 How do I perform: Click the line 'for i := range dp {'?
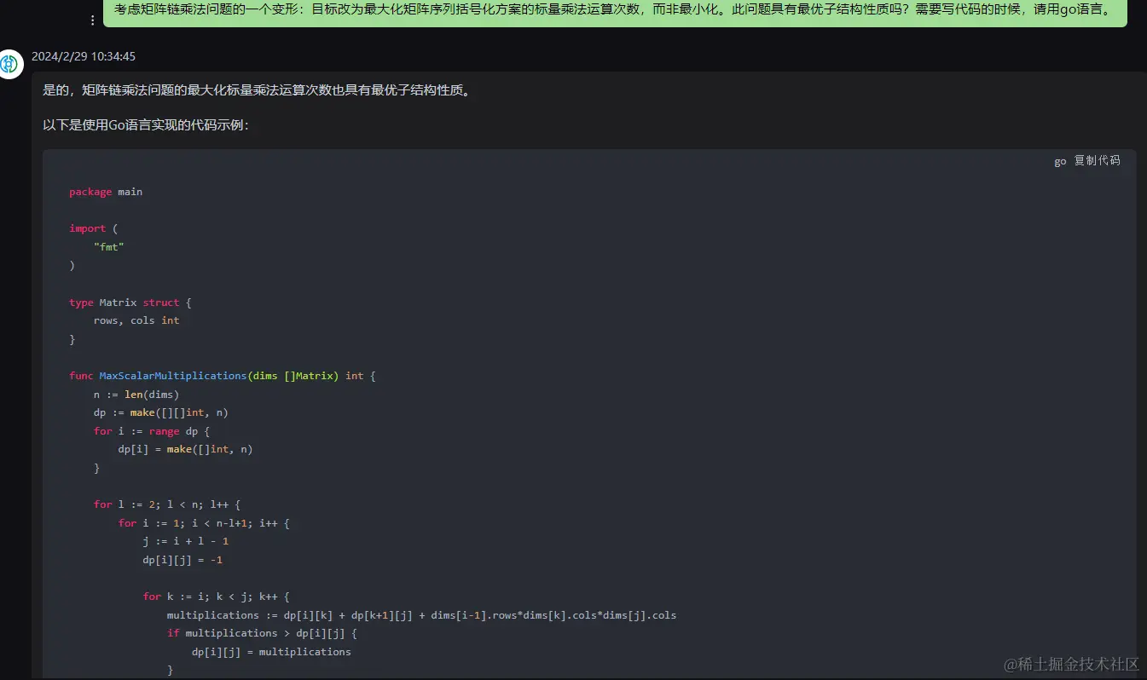tap(152, 431)
